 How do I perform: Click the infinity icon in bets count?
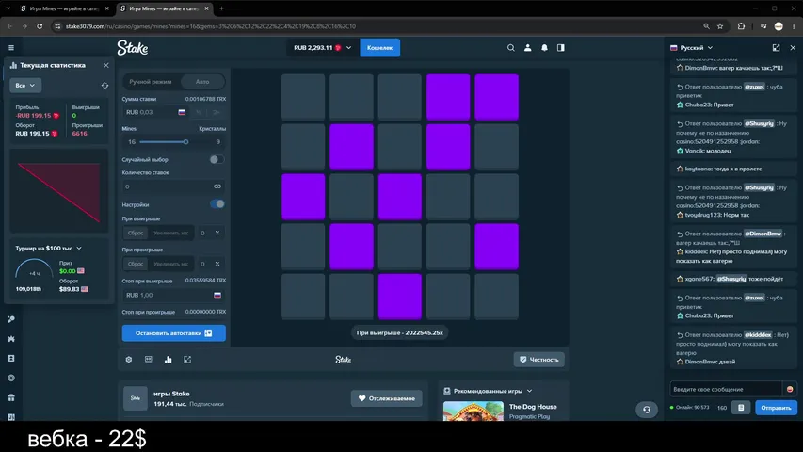click(217, 186)
